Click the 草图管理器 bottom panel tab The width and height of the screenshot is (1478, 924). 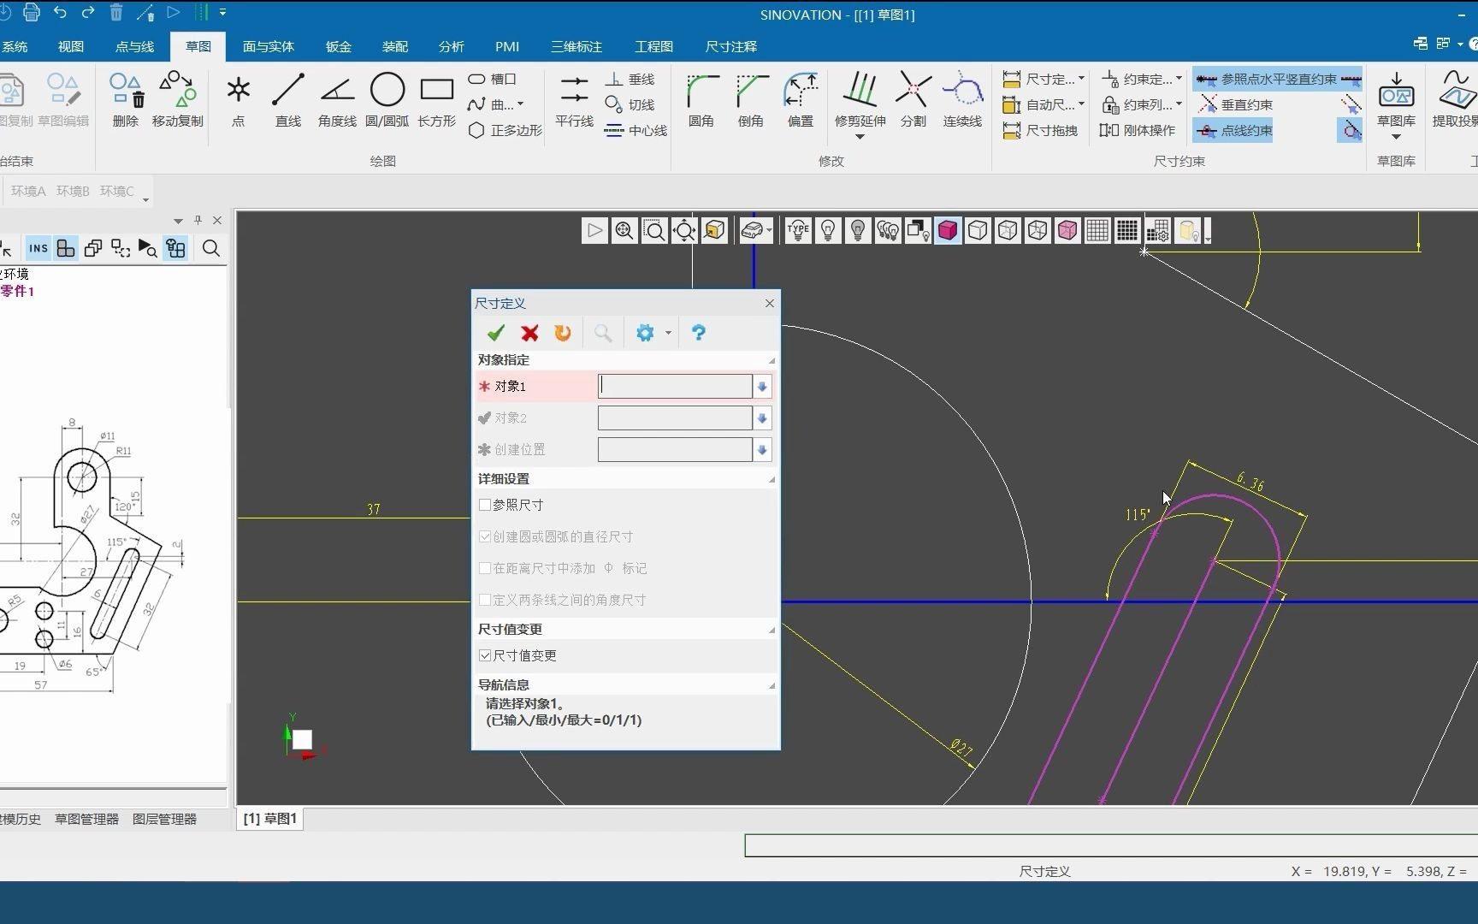(86, 819)
